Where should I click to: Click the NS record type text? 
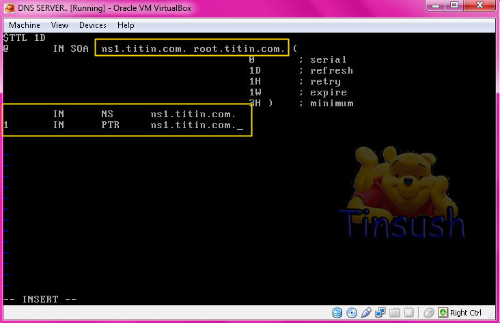point(107,114)
